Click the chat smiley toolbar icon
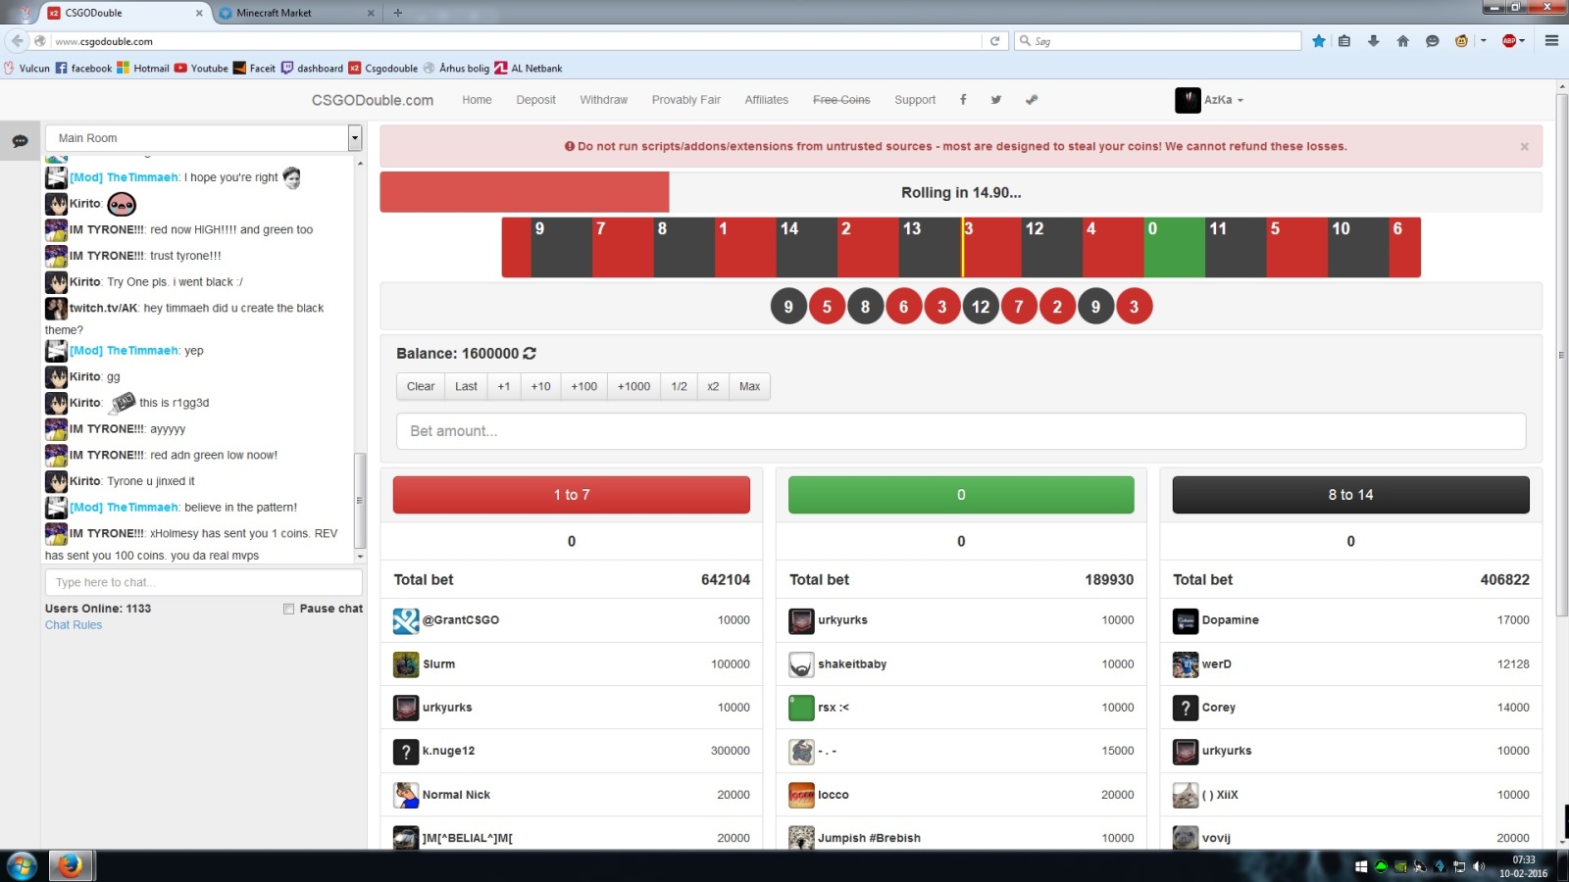This screenshot has height=882, width=1569. coord(1432,41)
